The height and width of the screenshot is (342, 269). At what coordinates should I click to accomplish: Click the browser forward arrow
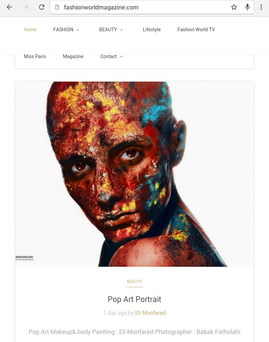point(26,7)
